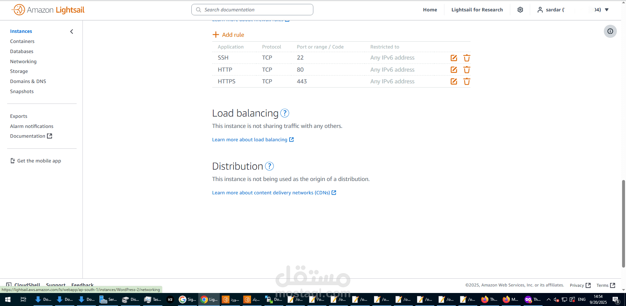Open the Load balancing help icon
Image resolution: width=626 pixels, height=306 pixels.
pyautogui.click(x=285, y=113)
